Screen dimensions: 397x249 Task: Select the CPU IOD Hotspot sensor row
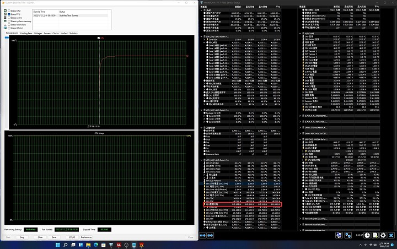(242, 181)
